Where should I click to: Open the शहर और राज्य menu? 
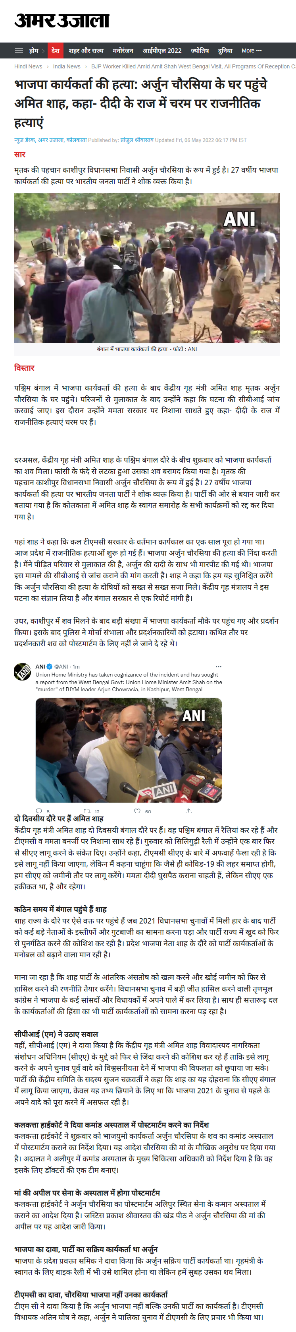click(x=86, y=51)
